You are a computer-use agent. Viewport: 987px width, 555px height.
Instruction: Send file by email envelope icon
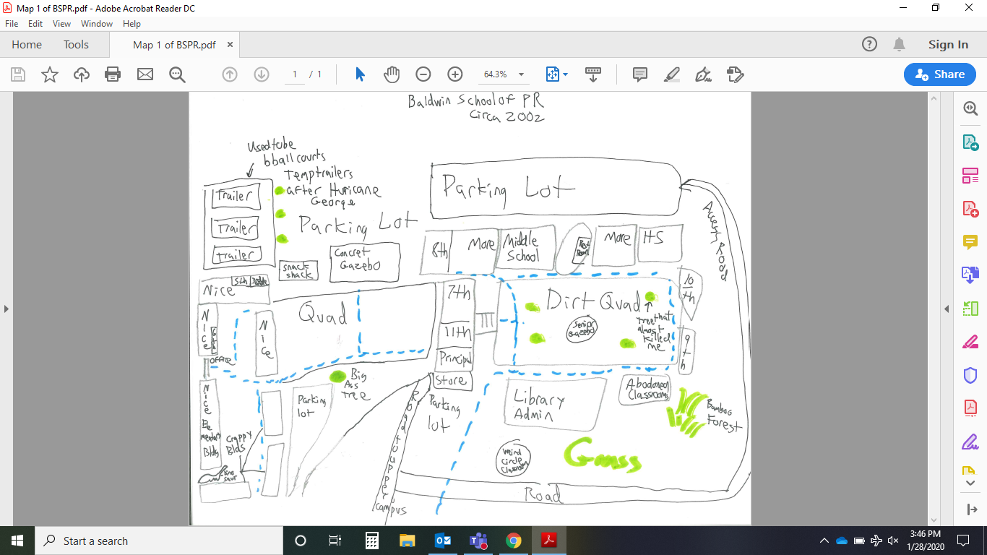point(145,74)
